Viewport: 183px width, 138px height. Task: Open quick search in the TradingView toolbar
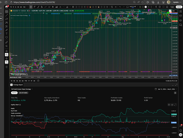pos(156,7)
